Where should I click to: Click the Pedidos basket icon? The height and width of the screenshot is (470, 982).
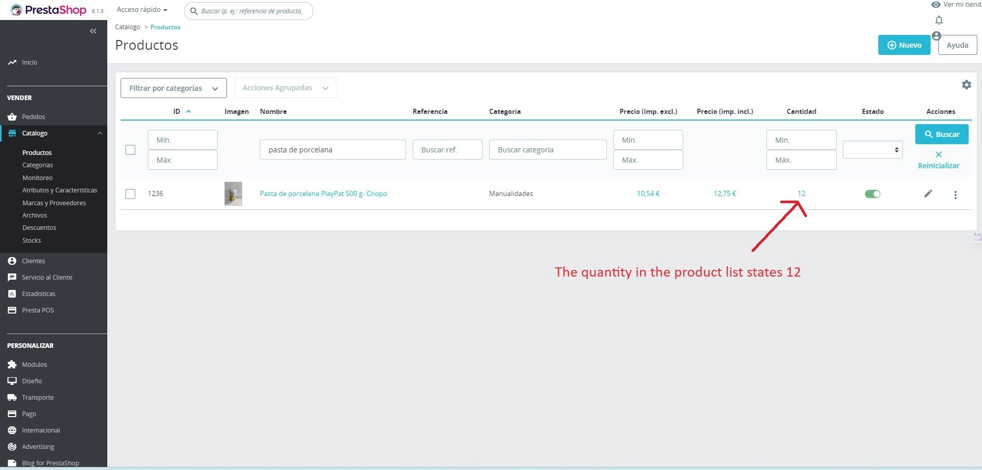click(x=12, y=116)
